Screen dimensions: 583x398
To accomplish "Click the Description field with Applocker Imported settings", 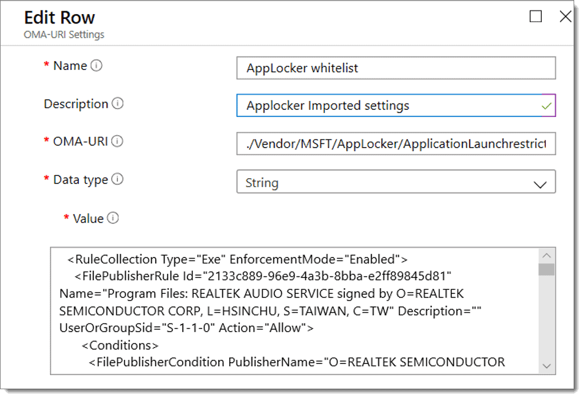I will pyautogui.click(x=396, y=106).
